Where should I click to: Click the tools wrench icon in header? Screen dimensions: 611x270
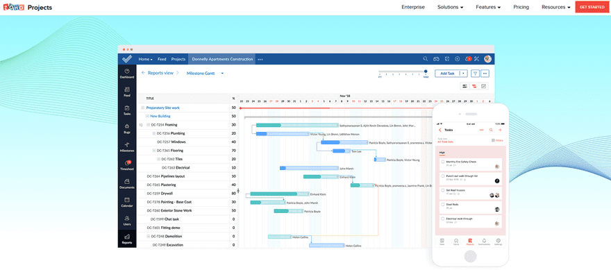476,59
